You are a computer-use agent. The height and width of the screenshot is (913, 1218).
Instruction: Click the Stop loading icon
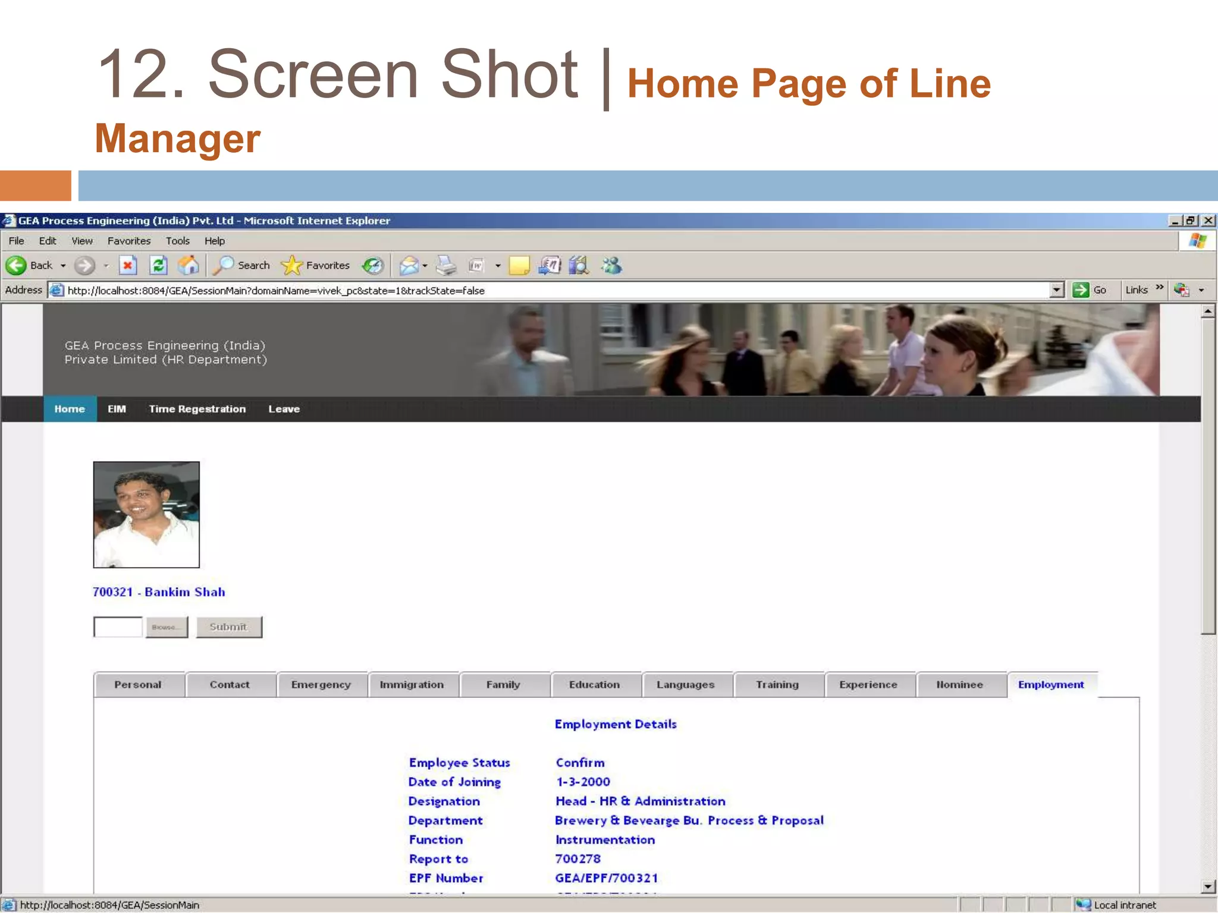click(x=127, y=265)
